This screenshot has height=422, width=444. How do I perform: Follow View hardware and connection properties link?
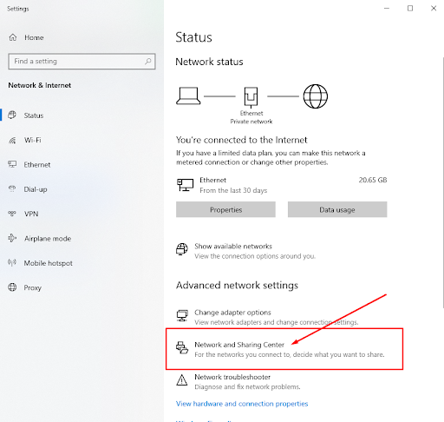click(x=242, y=404)
